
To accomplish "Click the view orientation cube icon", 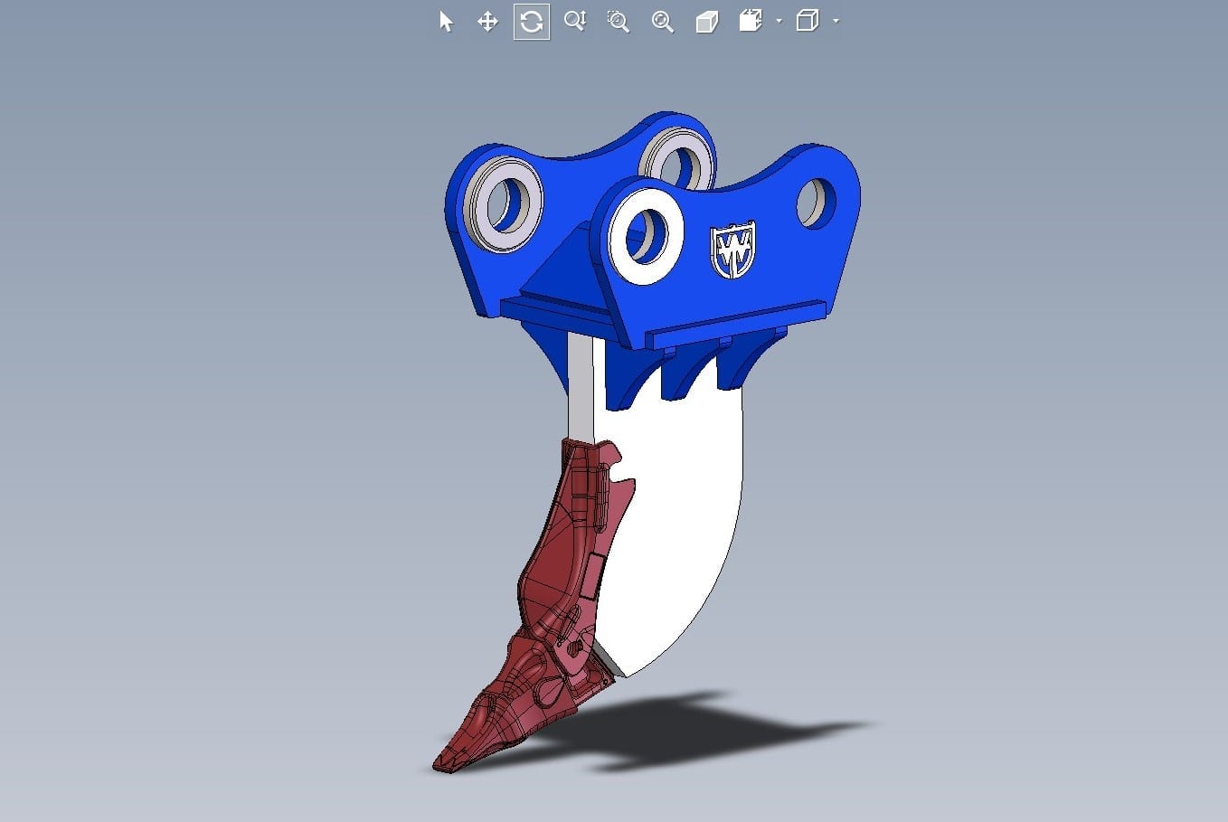I will [x=751, y=21].
